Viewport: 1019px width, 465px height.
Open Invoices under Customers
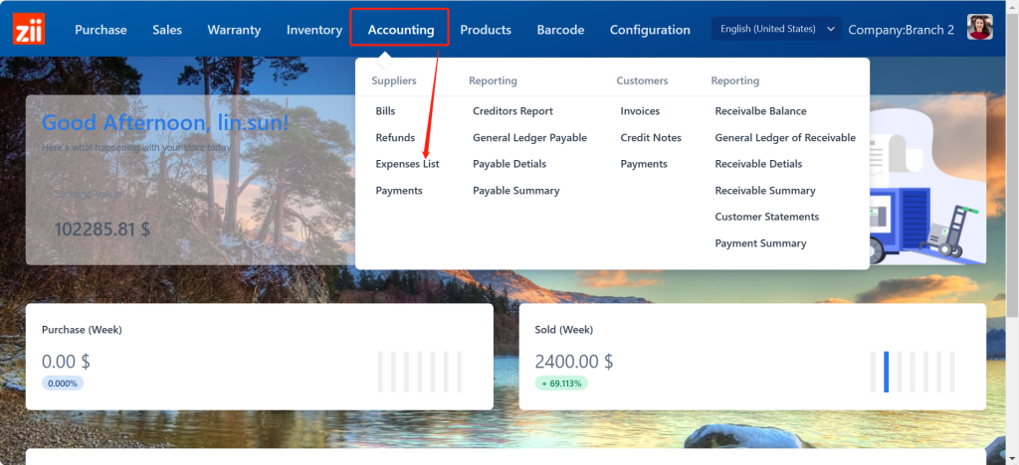coord(640,111)
